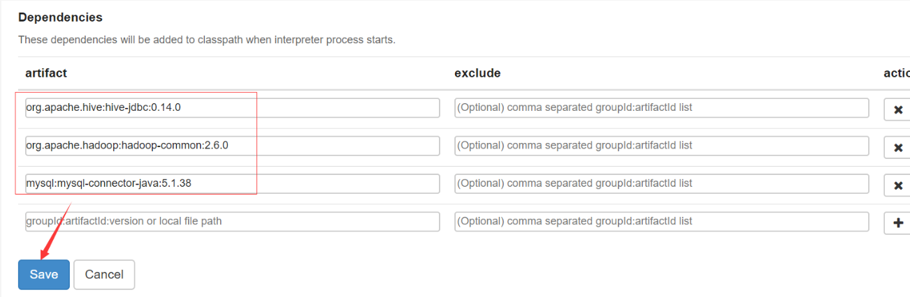Click the artifact column header
Image resolution: width=910 pixels, height=297 pixels.
[46, 73]
